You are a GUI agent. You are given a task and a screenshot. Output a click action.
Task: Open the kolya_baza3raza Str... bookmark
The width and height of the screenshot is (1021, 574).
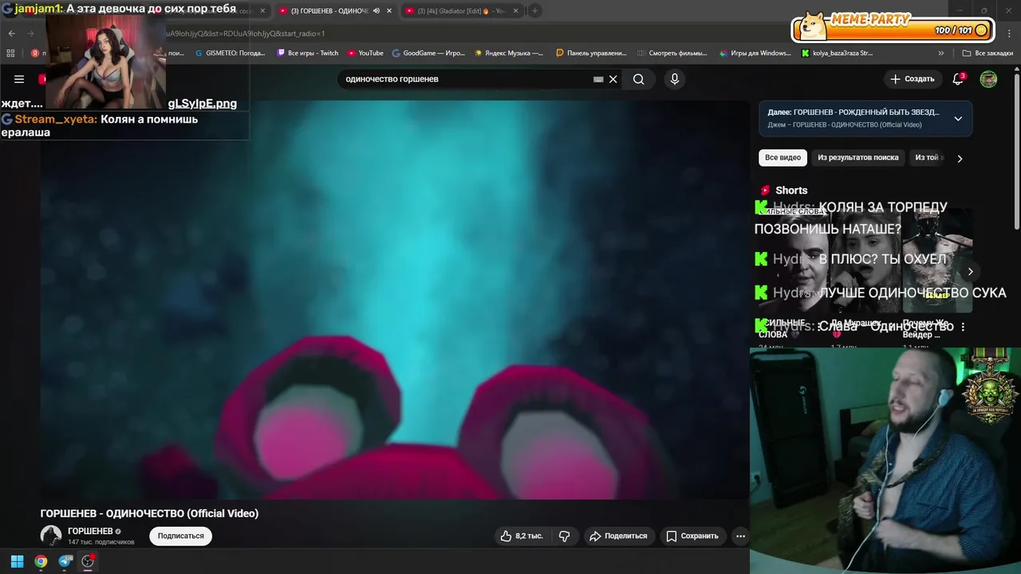tap(837, 53)
